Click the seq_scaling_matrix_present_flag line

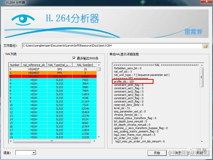coord(136,131)
